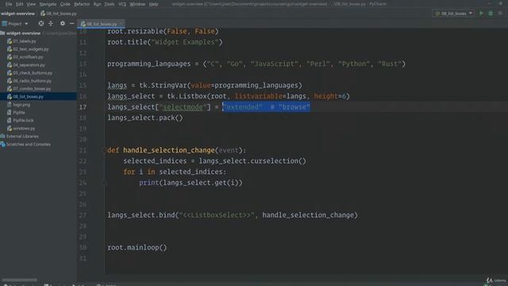Click programming_languages variable on line 13
Image resolution: width=508 pixels, height=286 pixels.
[149, 64]
